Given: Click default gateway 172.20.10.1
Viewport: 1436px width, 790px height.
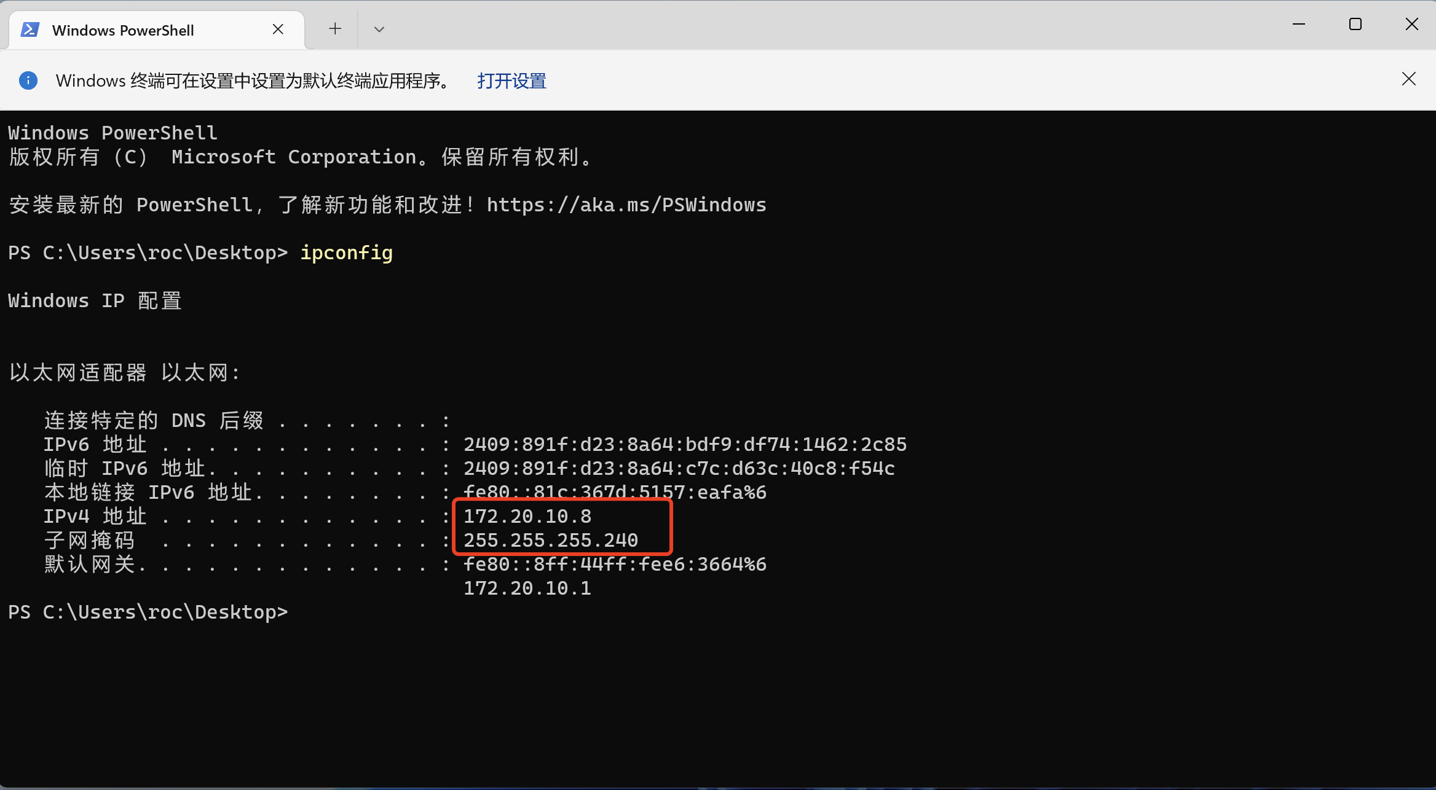Looking at the screenshot, I should tap(527, 588).
